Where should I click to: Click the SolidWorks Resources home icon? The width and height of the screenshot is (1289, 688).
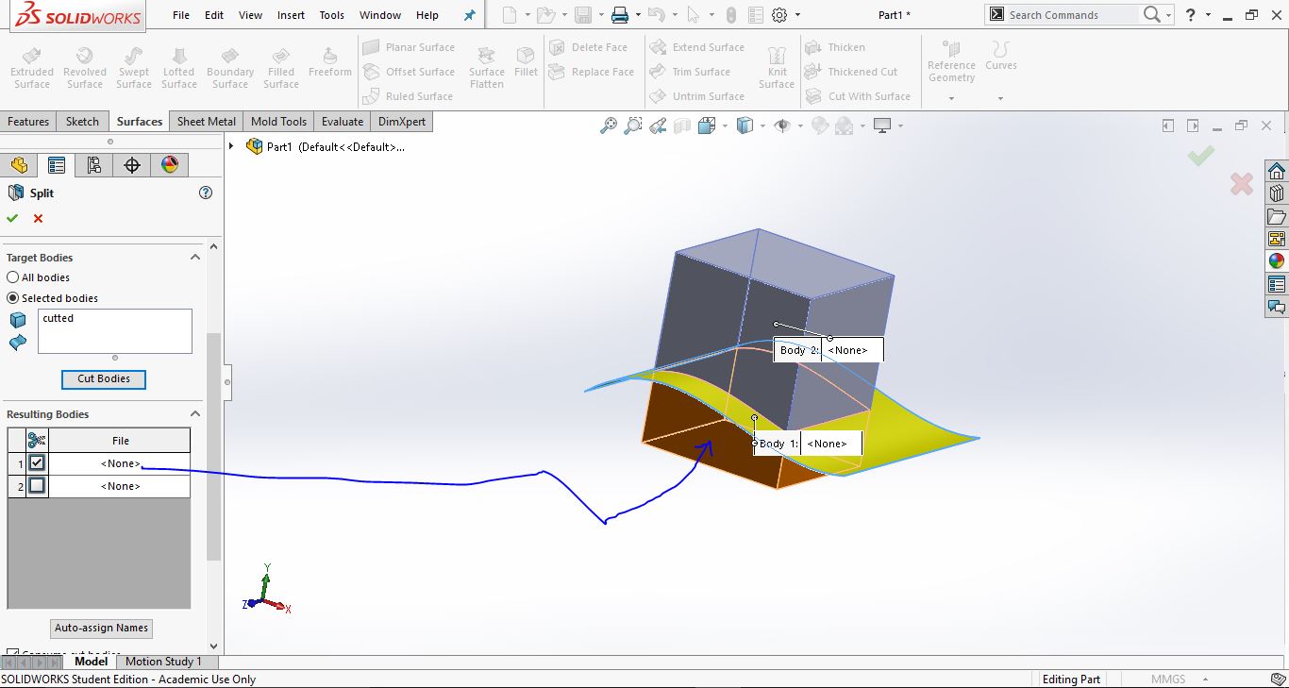(1277, 171)
